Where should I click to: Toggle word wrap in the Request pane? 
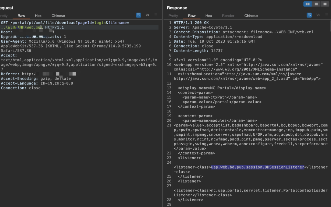(x=138, y=15)
